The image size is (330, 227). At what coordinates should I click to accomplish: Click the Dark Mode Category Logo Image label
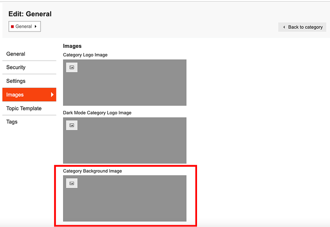pyautogui.click(x=97, y=113)
